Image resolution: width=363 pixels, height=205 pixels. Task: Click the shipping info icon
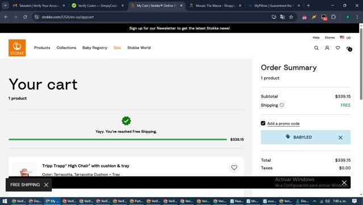(x=282, y=105)
